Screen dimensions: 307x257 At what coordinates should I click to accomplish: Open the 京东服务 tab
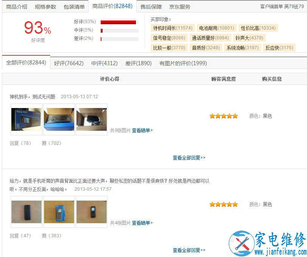click(x=180, y=7)
